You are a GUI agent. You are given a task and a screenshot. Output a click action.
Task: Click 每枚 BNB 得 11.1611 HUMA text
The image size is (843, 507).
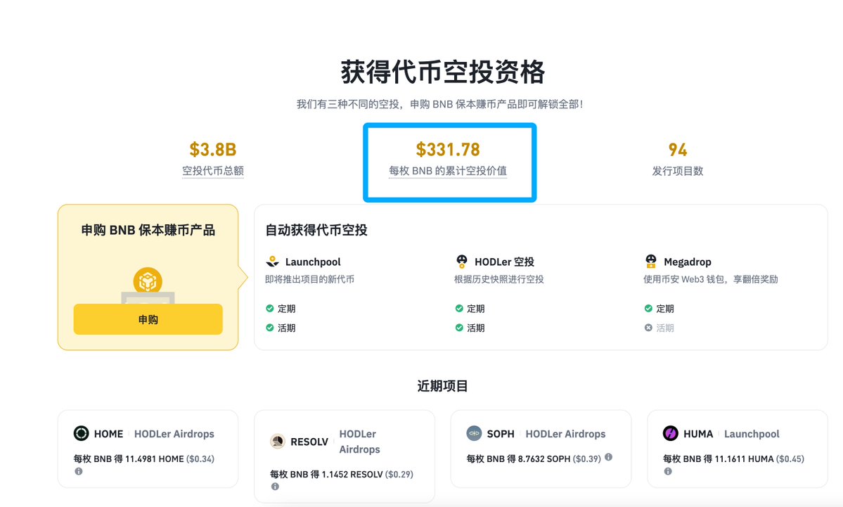click(x=719, y=458)
